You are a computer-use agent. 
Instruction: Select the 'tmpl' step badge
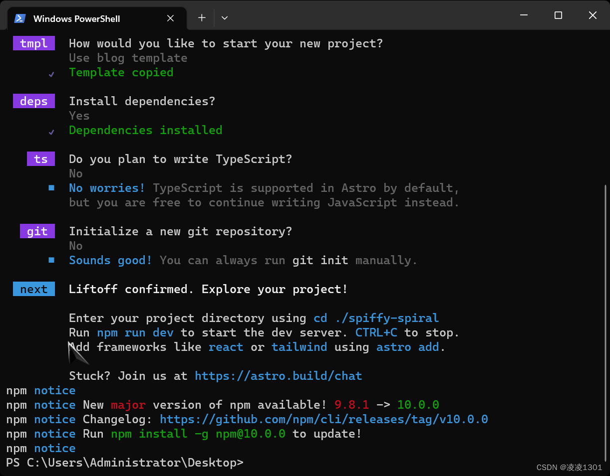[33, 43]
